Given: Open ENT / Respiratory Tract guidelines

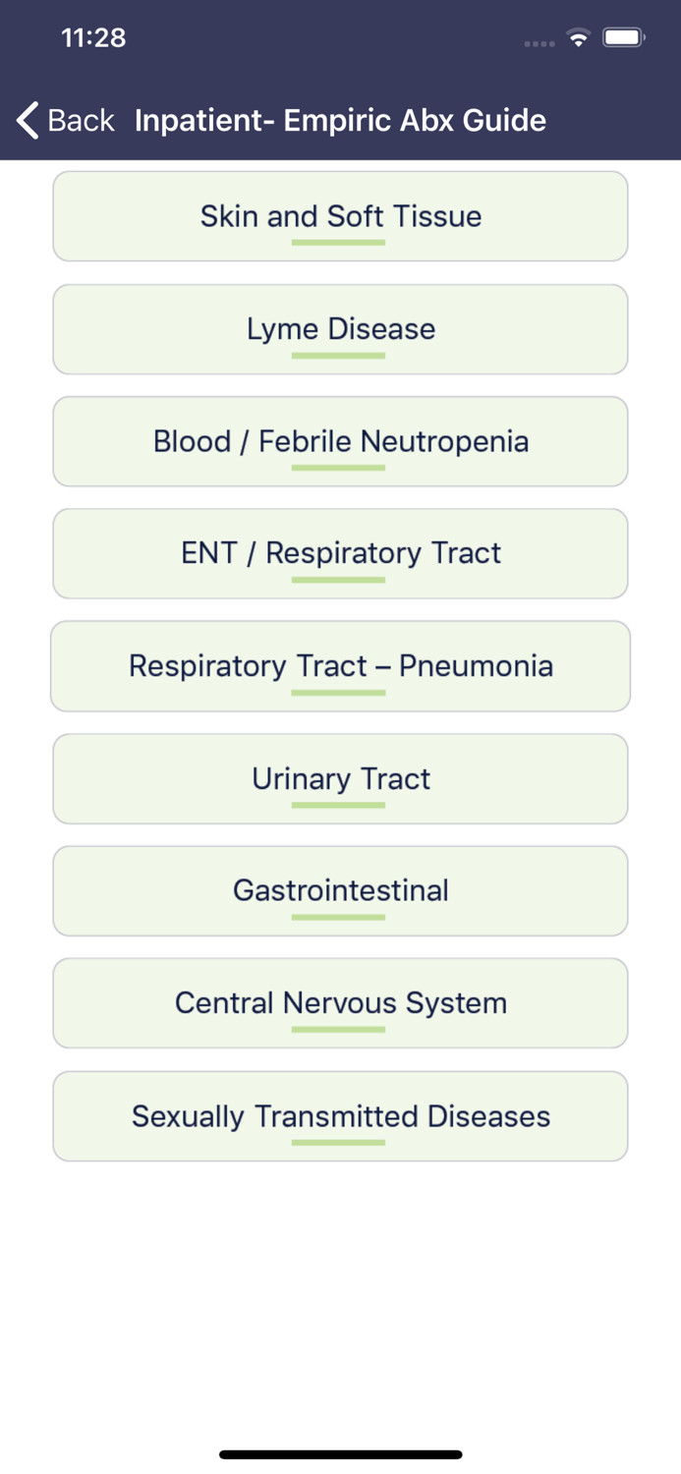Looking at the screenshot, I should click(340, 552).
